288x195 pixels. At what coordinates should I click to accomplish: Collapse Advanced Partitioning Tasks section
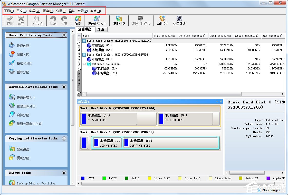point(64,87)
